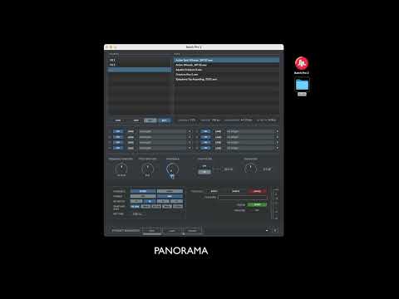Select the second entry in the left folders list

(x=140, y=65)
